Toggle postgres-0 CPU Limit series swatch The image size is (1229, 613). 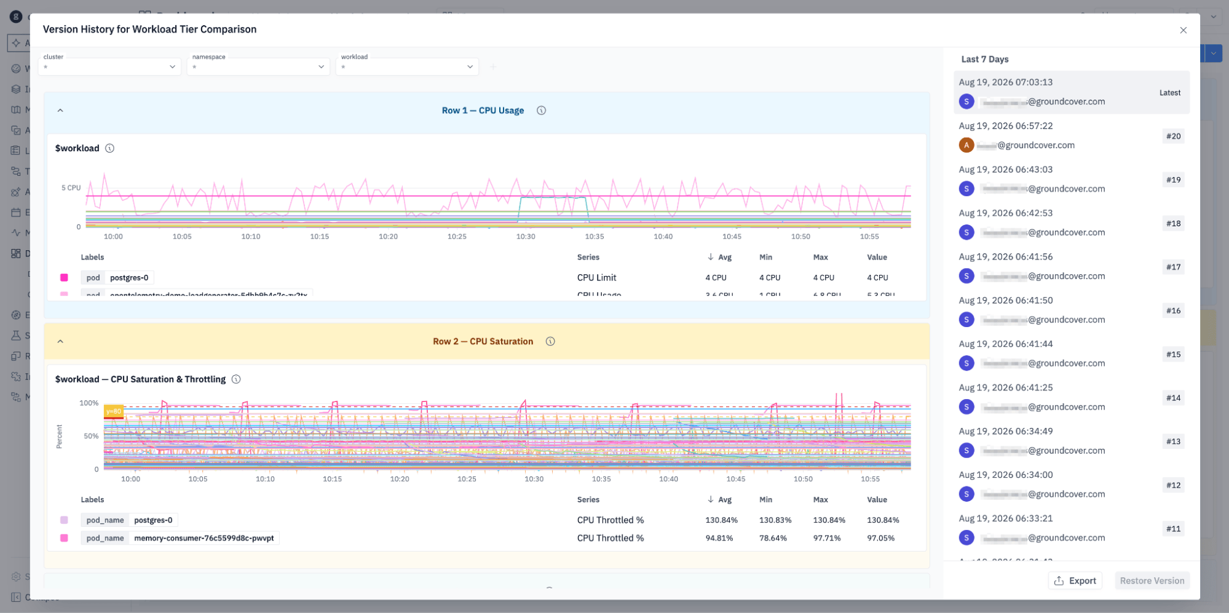click(64, 278)
